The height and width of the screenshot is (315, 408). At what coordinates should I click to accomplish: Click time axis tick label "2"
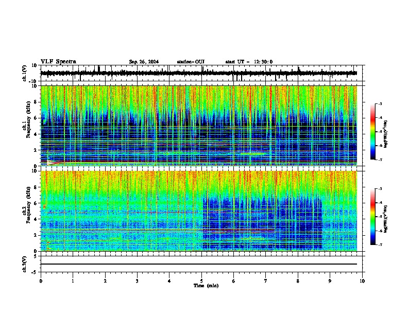[x=105, y=281]
